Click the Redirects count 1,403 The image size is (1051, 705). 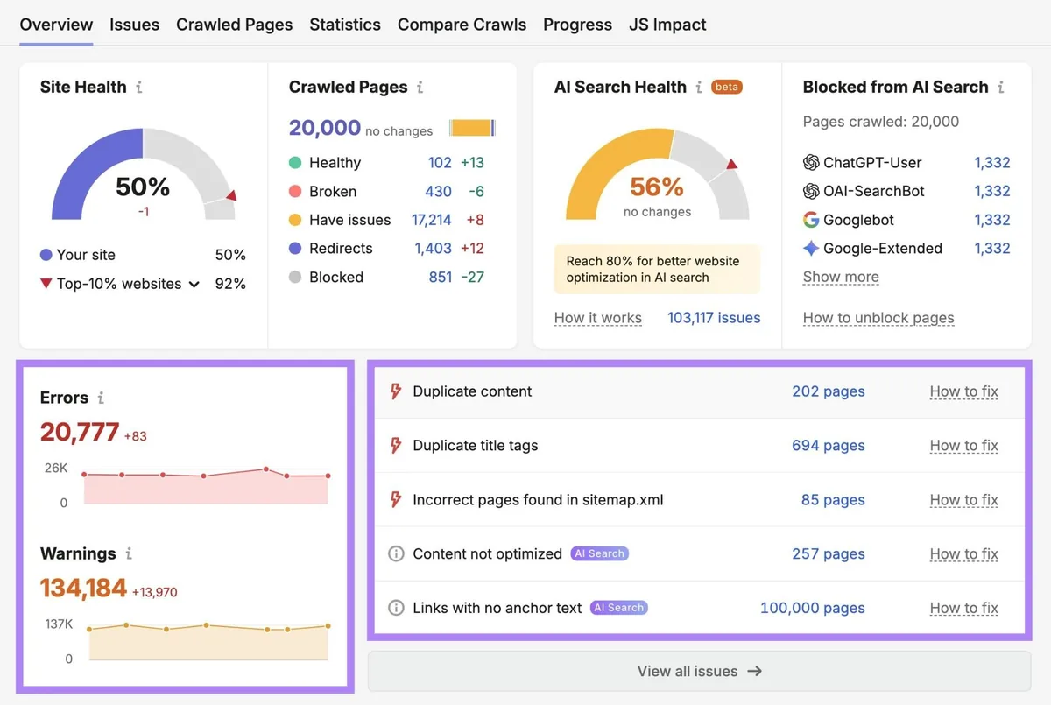coord(434,249)
